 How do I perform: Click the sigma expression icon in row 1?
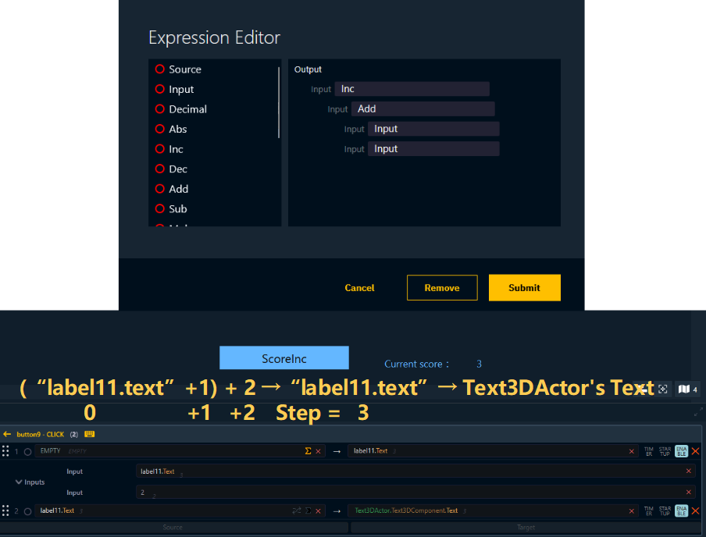click(x=308, y=451)
